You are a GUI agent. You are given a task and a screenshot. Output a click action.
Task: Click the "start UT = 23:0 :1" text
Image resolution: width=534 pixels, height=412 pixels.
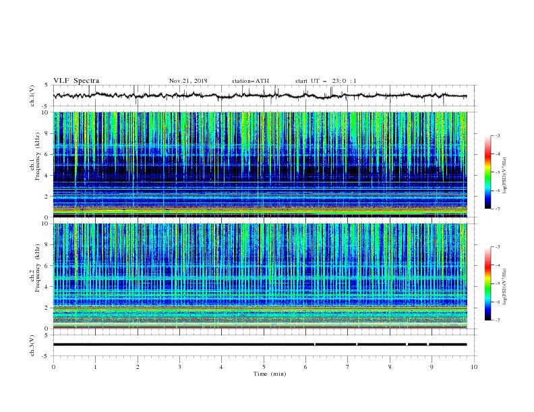click(326, 81)
